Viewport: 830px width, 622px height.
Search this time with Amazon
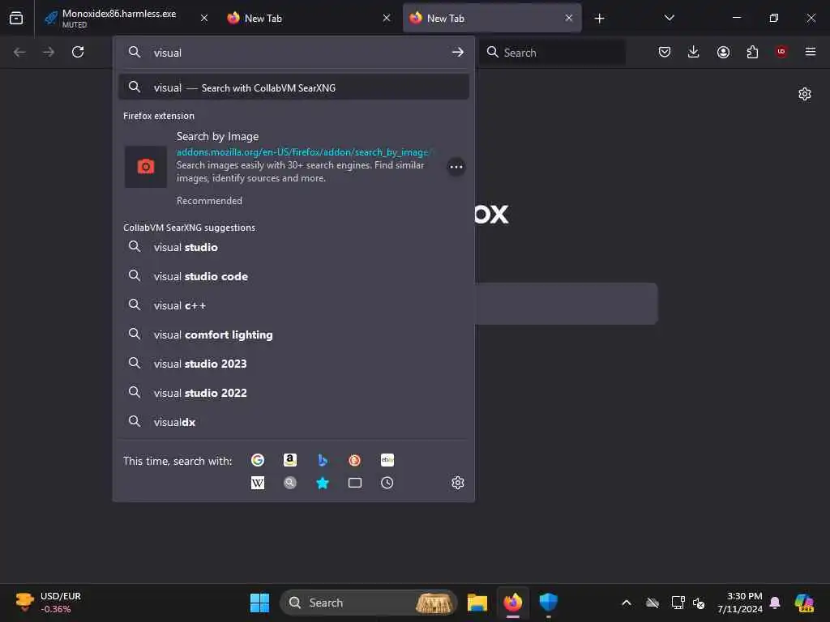click(x=289, y=460)
